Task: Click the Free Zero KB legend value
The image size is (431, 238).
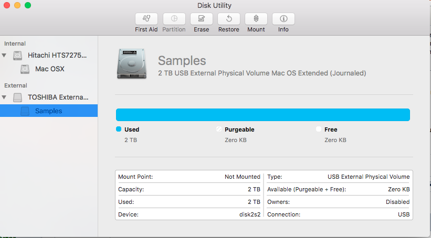Action: point(335,140)
